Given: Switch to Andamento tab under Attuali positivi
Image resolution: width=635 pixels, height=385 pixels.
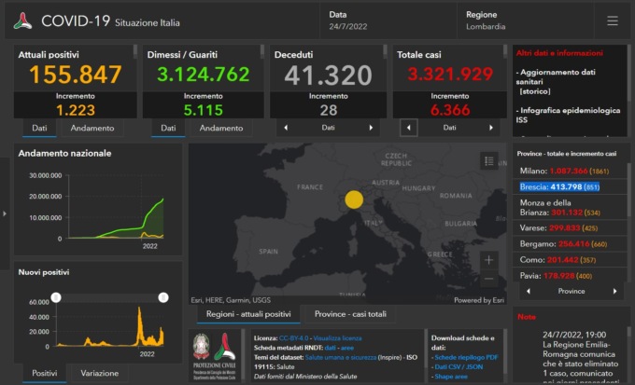Looking at the screenshot, I should coord(93,128).
